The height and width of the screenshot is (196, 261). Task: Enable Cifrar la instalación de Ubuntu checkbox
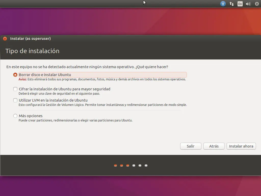(15, 89)
